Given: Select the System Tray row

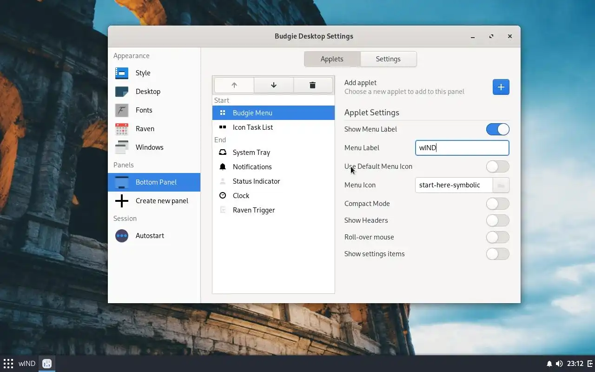Looking at the screenshot, I should click(x=273, y=152).
